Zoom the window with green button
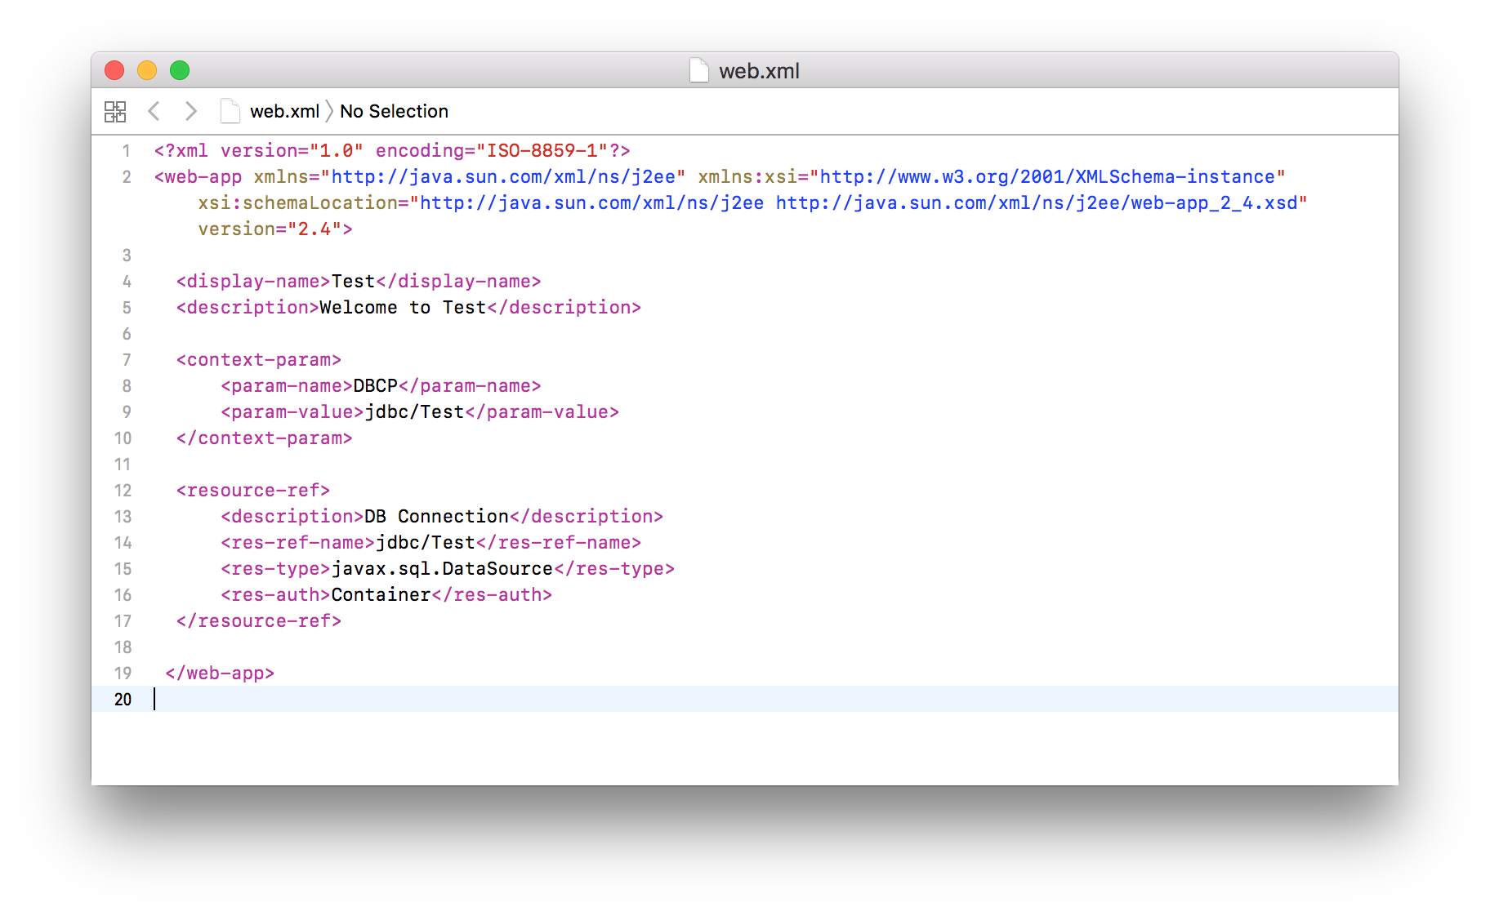Viewport: 1490px width, 916px height. [x=180, y=70]
